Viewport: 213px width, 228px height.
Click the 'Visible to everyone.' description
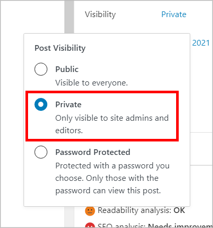tap(91, 83)
